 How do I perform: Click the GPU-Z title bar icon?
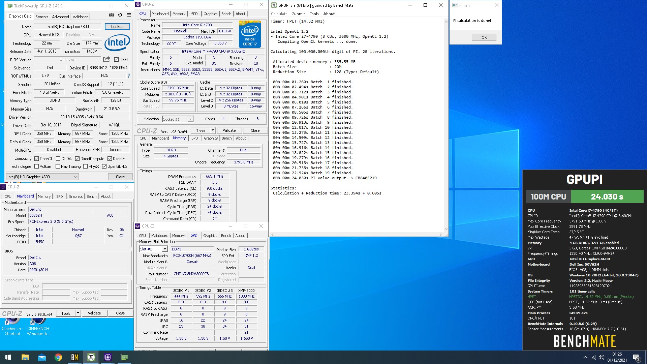pos(10,6)
